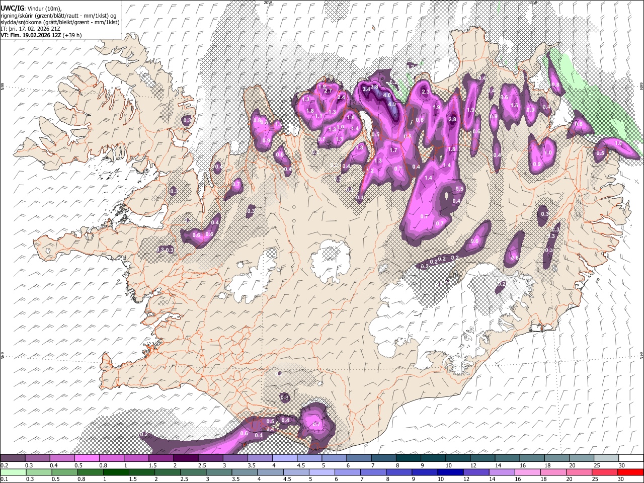
Task: Select the upper legend swatch labeled 3
Action: [x=234, y=458]
